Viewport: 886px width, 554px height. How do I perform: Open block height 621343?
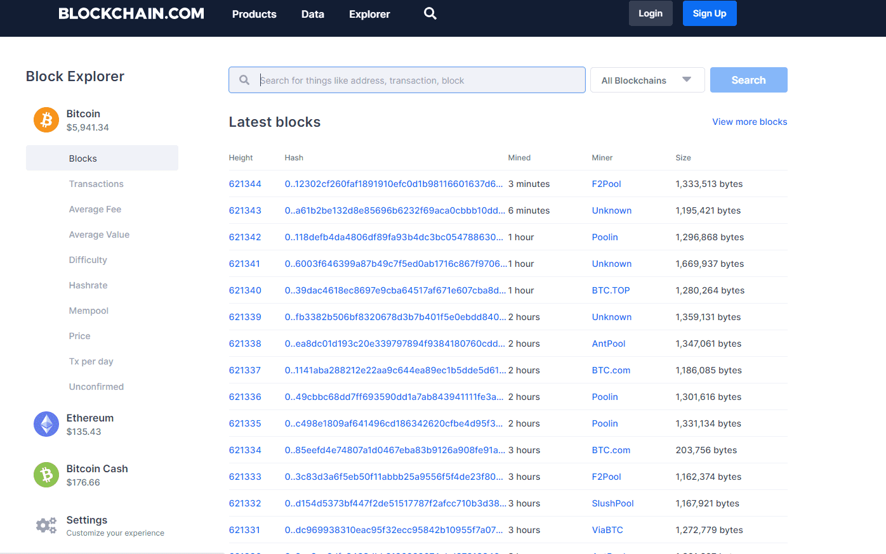click(x=245, y=210)
